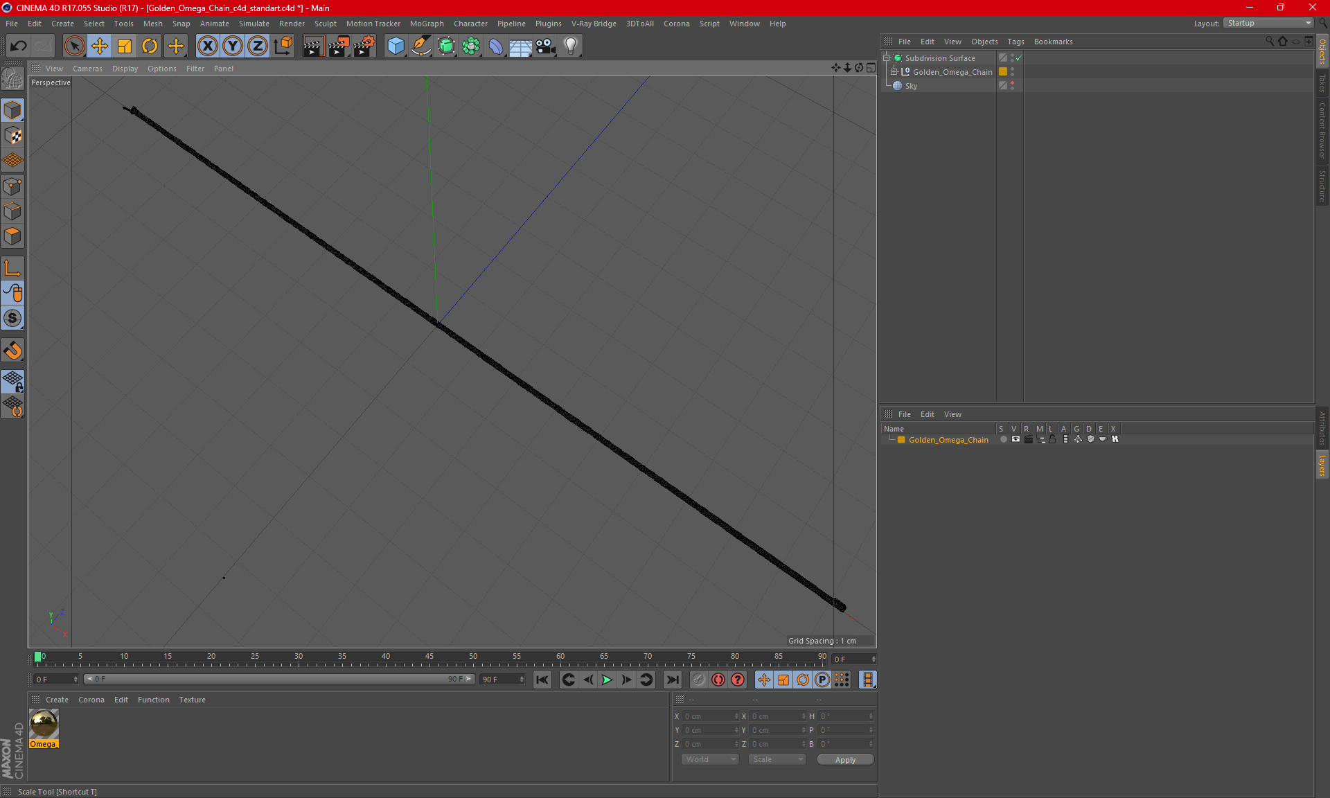Select the Sky object in tree
Viewport: 1330px width, 798px height.
pyautogui.click(x=911, y=86)
